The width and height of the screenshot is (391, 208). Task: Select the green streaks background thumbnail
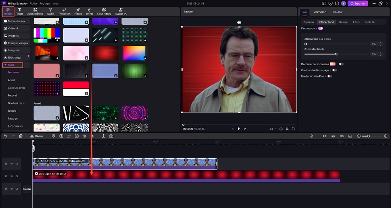click(x=135, y=71)
